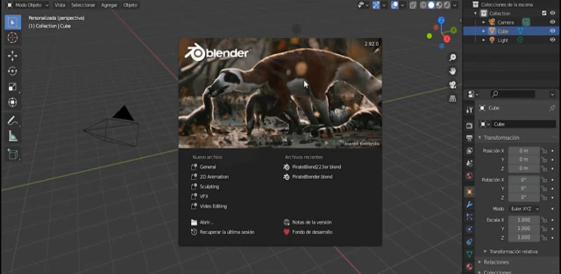Activate the 3D Cursor tool
Viewport: 561px width, 274px height.
pos(13,38)
